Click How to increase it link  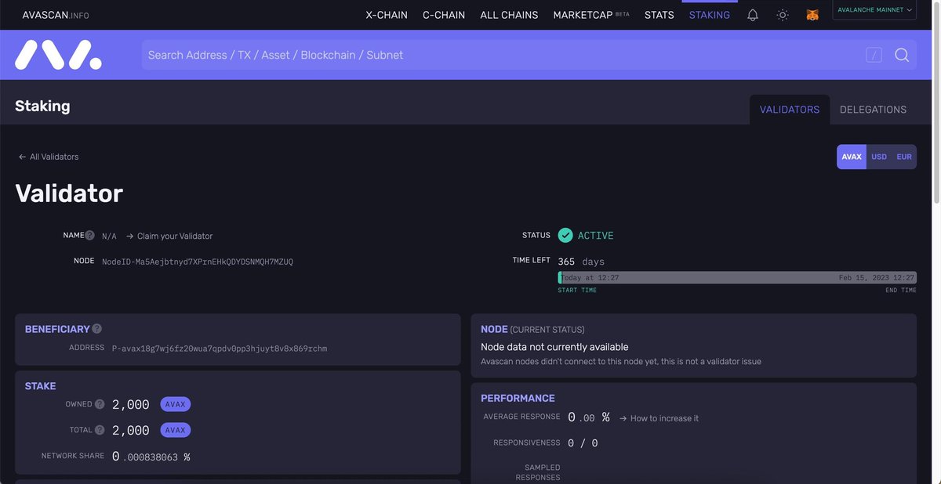659,418
